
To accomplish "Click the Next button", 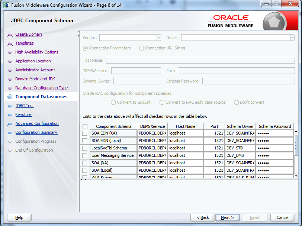I will tap(228, 217).
